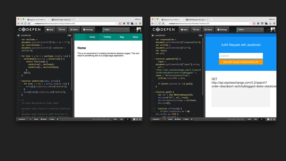286x161 pixels.
Task: Tidy the JavaScript in the Page Transitions window
Action: coord(69,35)
